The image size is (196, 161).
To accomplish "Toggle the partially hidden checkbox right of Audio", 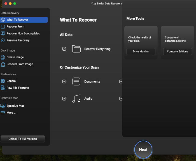I will coord(121,99).
